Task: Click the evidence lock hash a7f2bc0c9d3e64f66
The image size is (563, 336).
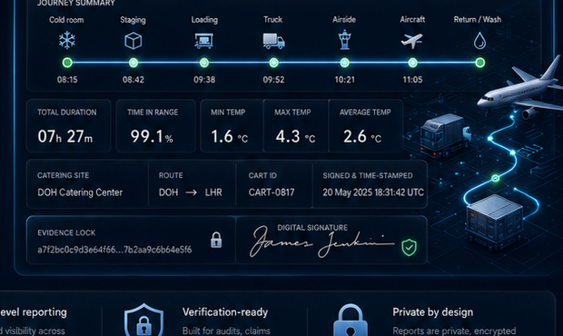Action: pyautogui.click(x=114, y=250)
